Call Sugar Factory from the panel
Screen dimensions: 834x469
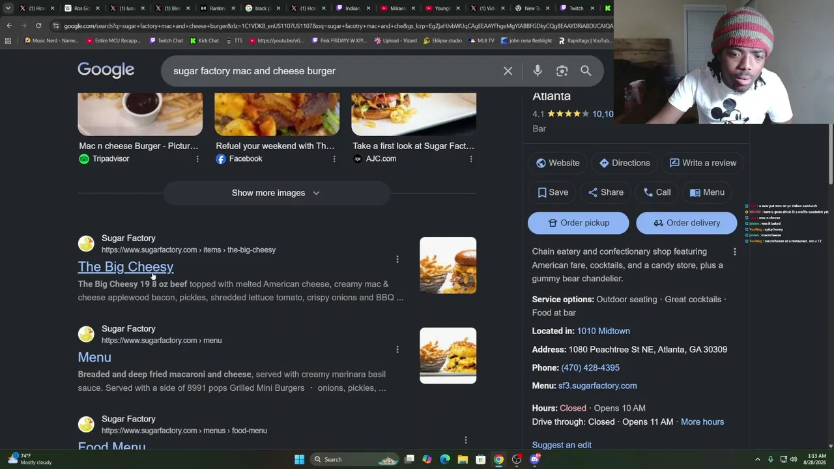(x=657, y=192)
